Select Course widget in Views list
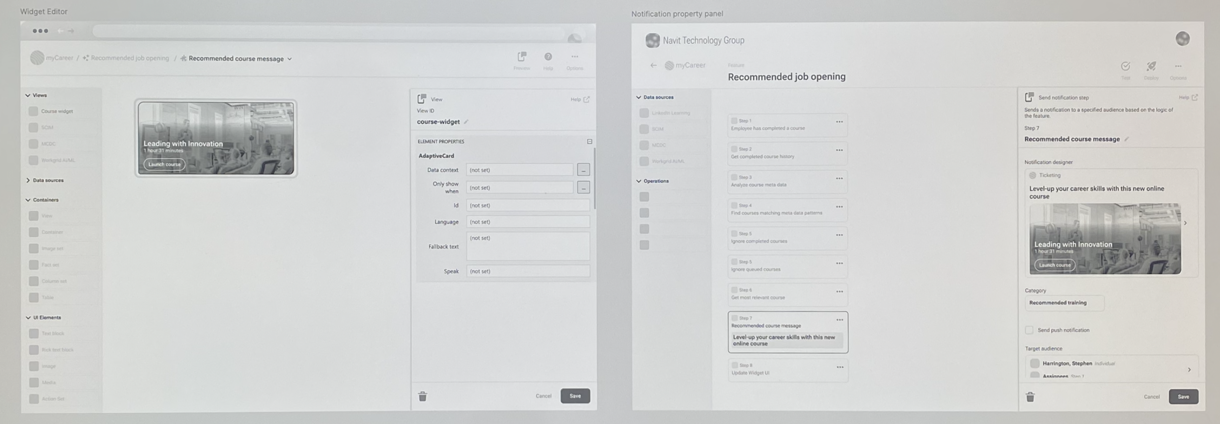The image size is (1220, 424). coord(57,111)
